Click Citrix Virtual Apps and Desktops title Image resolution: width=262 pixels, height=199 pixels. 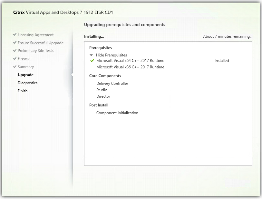coord(63,12)
